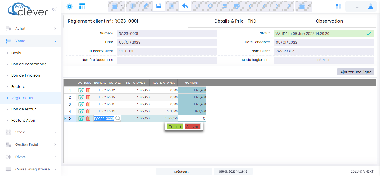Screen dimensions: 380x176
Task: Go to previous record arrow
Action: point(264,6)
